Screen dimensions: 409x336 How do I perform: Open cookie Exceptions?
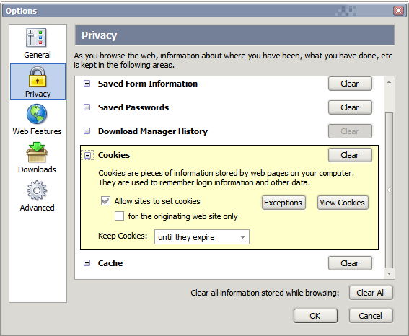[283, 203]
